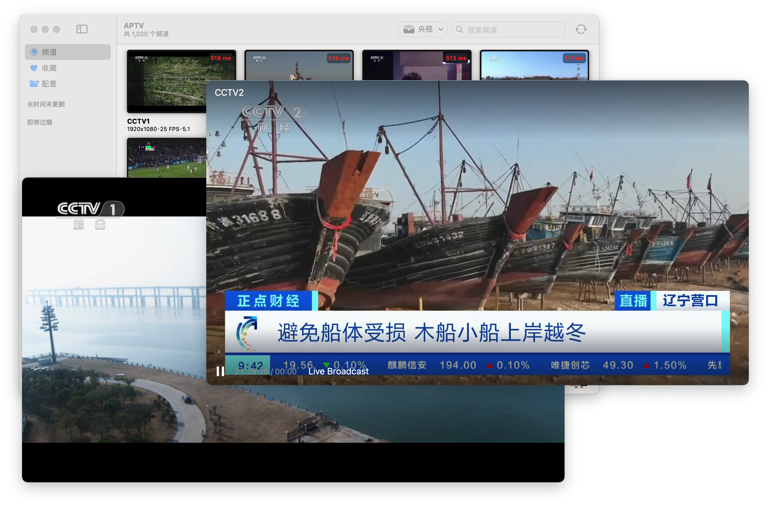Screen dimensions: 768x506
Task: Click the CCTV1 channel name label
Action: [138, 121]
